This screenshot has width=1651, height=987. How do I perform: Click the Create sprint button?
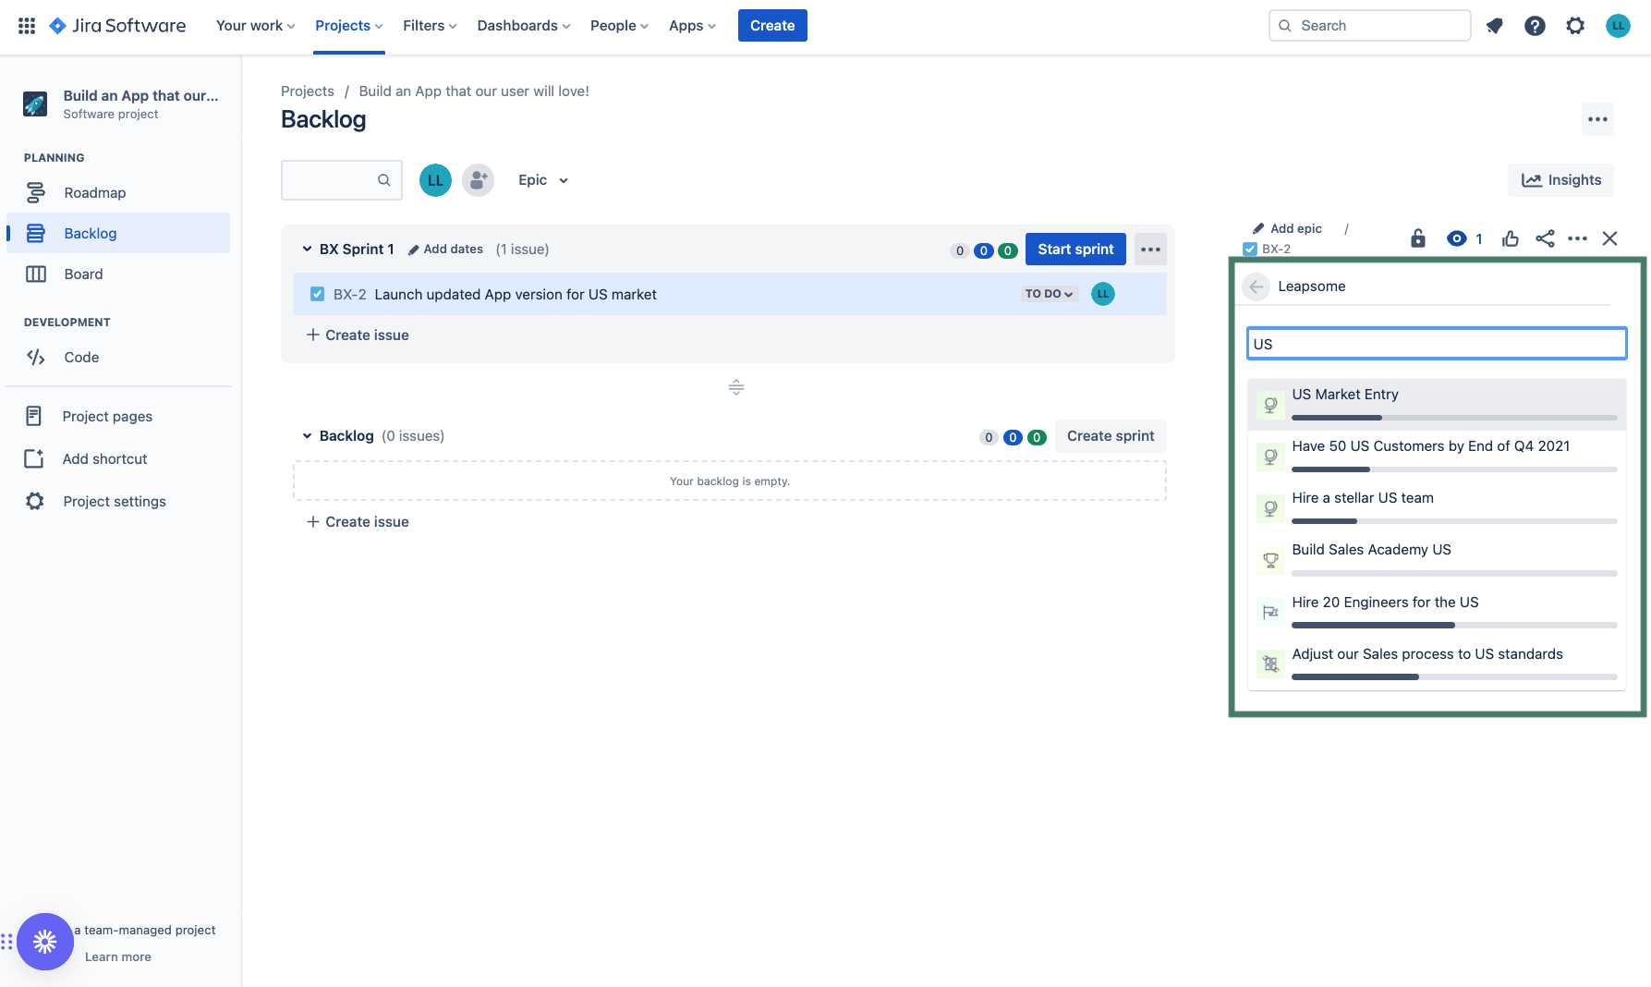click(x=1111, y=436)
